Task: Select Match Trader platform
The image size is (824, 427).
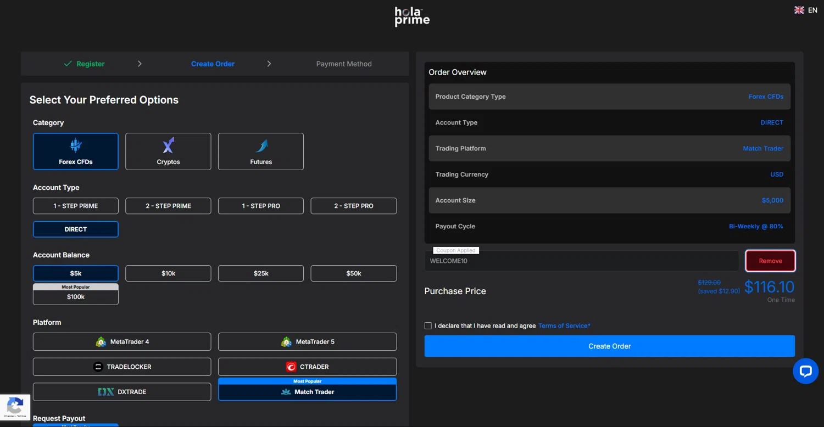Action: (307, 389)
